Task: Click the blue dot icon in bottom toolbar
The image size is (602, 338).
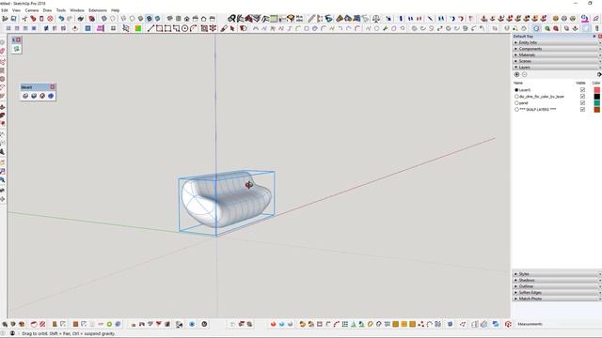Action: pos(192,324)
